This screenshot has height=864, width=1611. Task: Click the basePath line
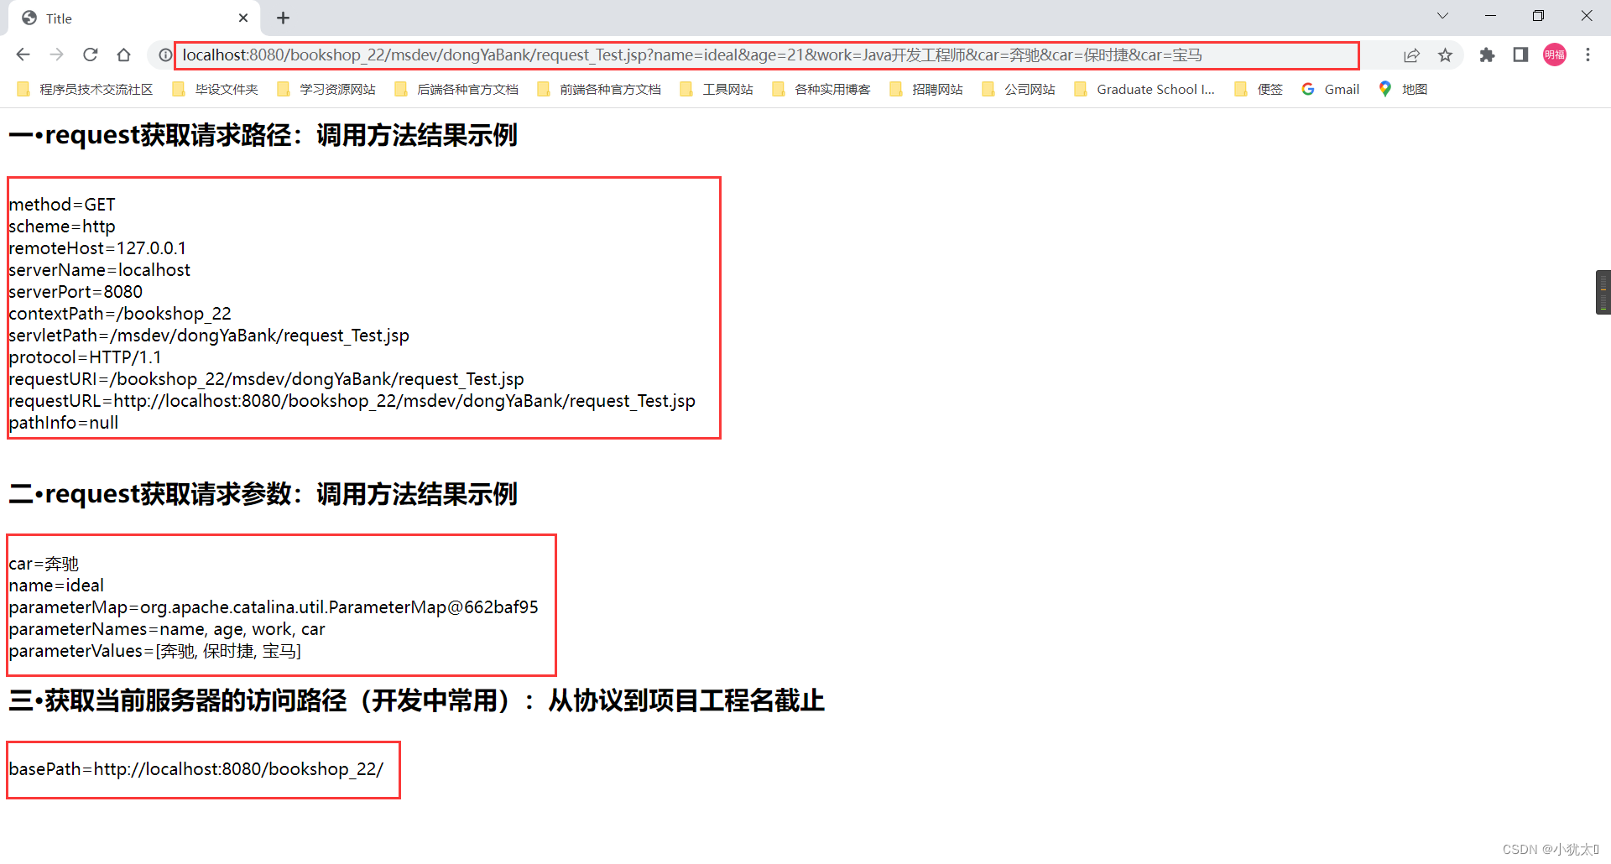pyautogui.click(x=196, y=769)
